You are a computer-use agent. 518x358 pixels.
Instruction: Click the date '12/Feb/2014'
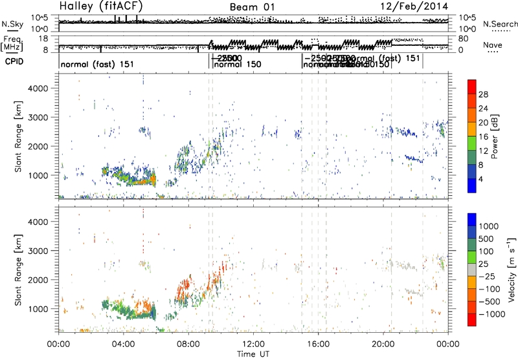click(414, 6)
